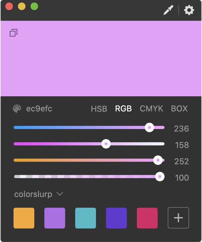The image size is (202, 242).
Task: Click the plus button to add a swatch
Action: tap(178, 218)
